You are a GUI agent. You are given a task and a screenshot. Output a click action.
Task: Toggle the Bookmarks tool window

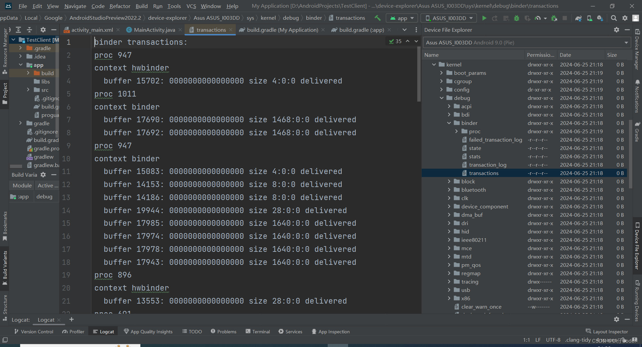point(5,226)
